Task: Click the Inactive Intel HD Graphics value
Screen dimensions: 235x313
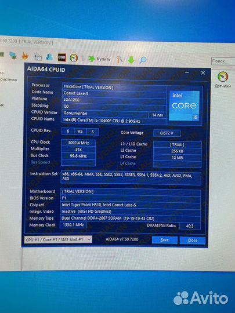Action: click(x=131, y=212)
